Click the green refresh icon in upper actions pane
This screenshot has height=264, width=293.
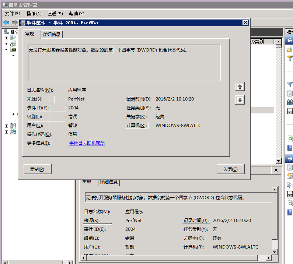[x=290, y=138]
